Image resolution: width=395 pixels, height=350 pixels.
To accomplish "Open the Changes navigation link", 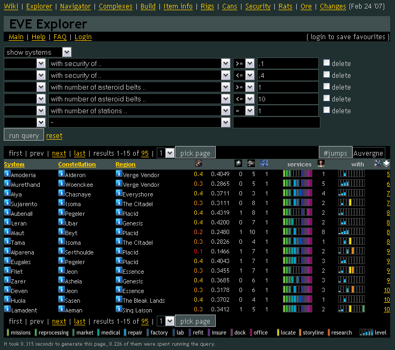I will (x=333, y=6).
